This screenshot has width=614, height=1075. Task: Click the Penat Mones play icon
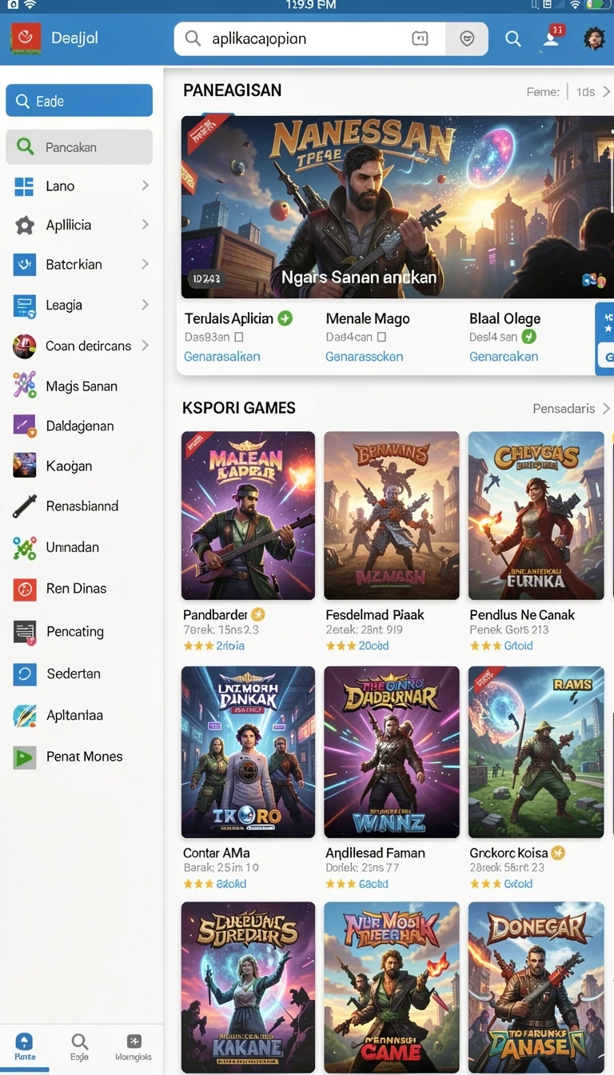click(x=25, y=757)
